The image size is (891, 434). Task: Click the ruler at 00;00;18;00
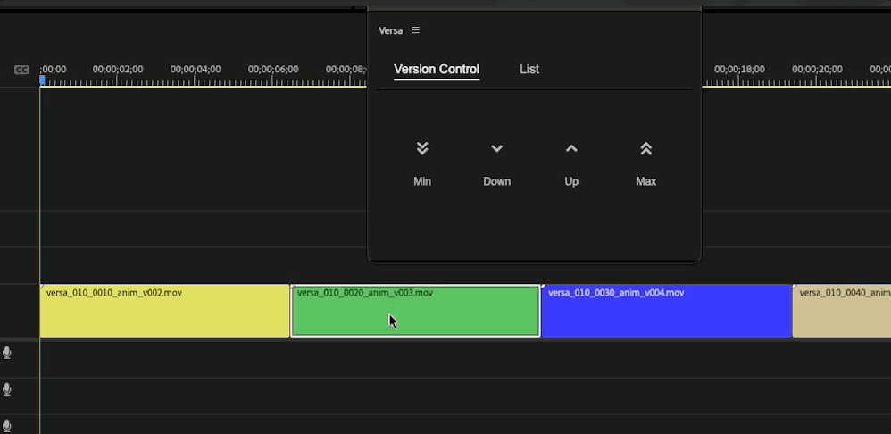tap(739, 70)
